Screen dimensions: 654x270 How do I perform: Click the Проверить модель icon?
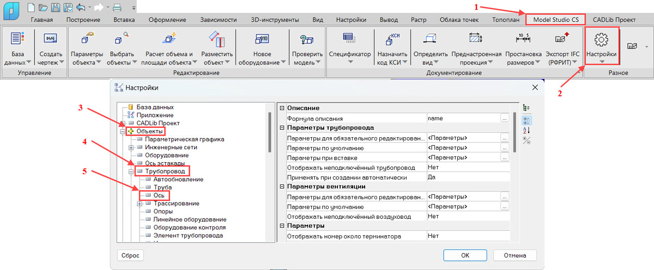(x=307, y=39)
